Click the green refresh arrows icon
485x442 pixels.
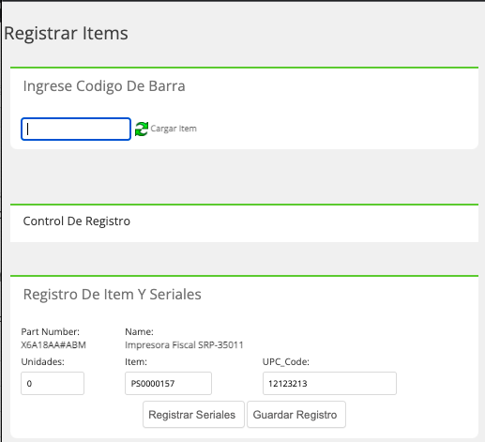coord(142,129)
